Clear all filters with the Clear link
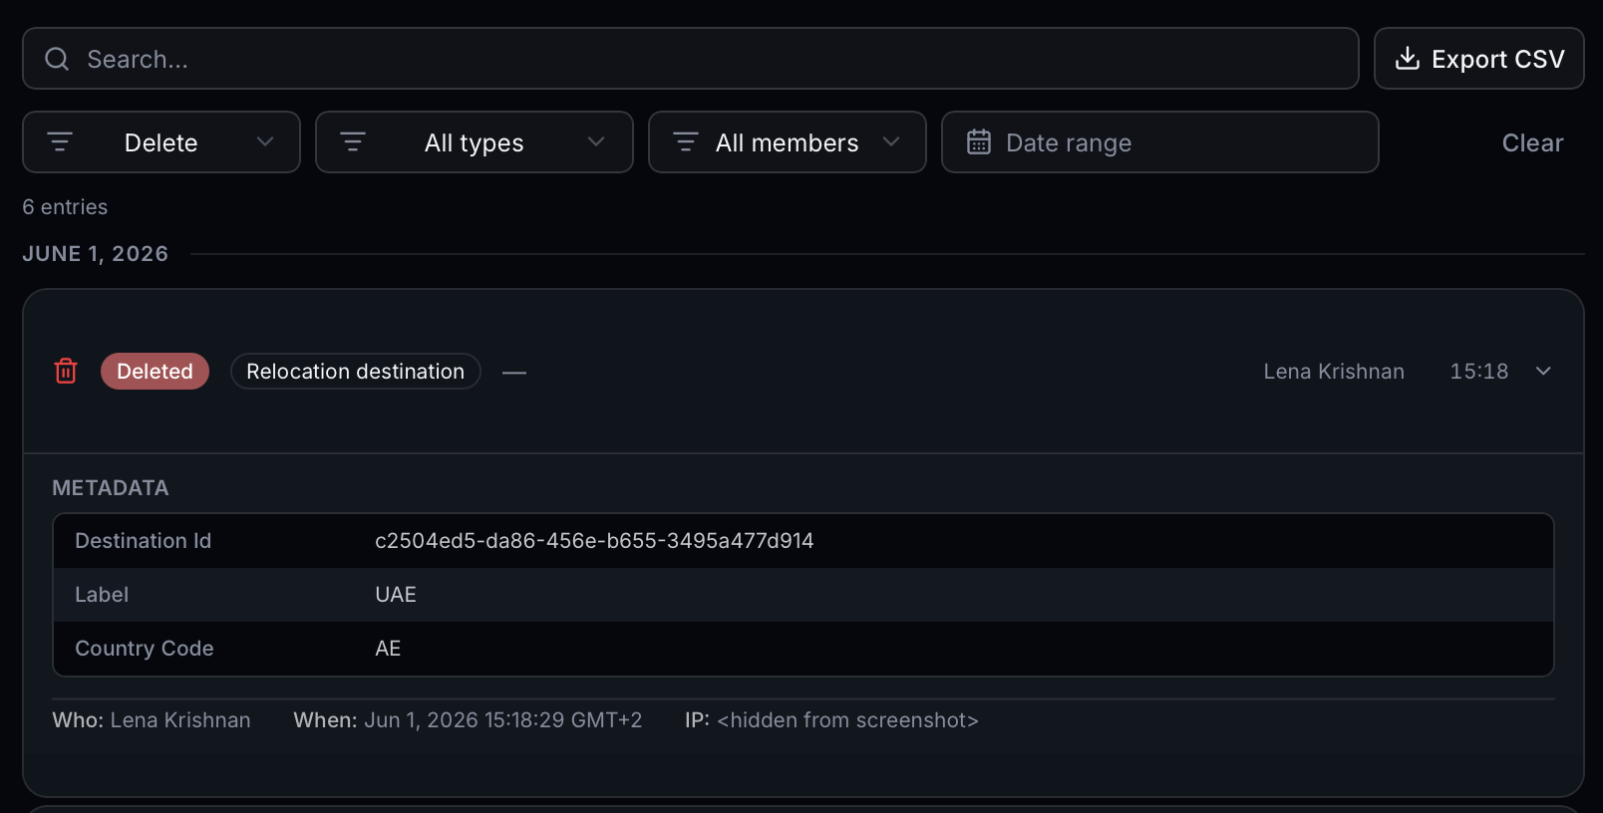1603x813 pixels. pos(1532,142)
